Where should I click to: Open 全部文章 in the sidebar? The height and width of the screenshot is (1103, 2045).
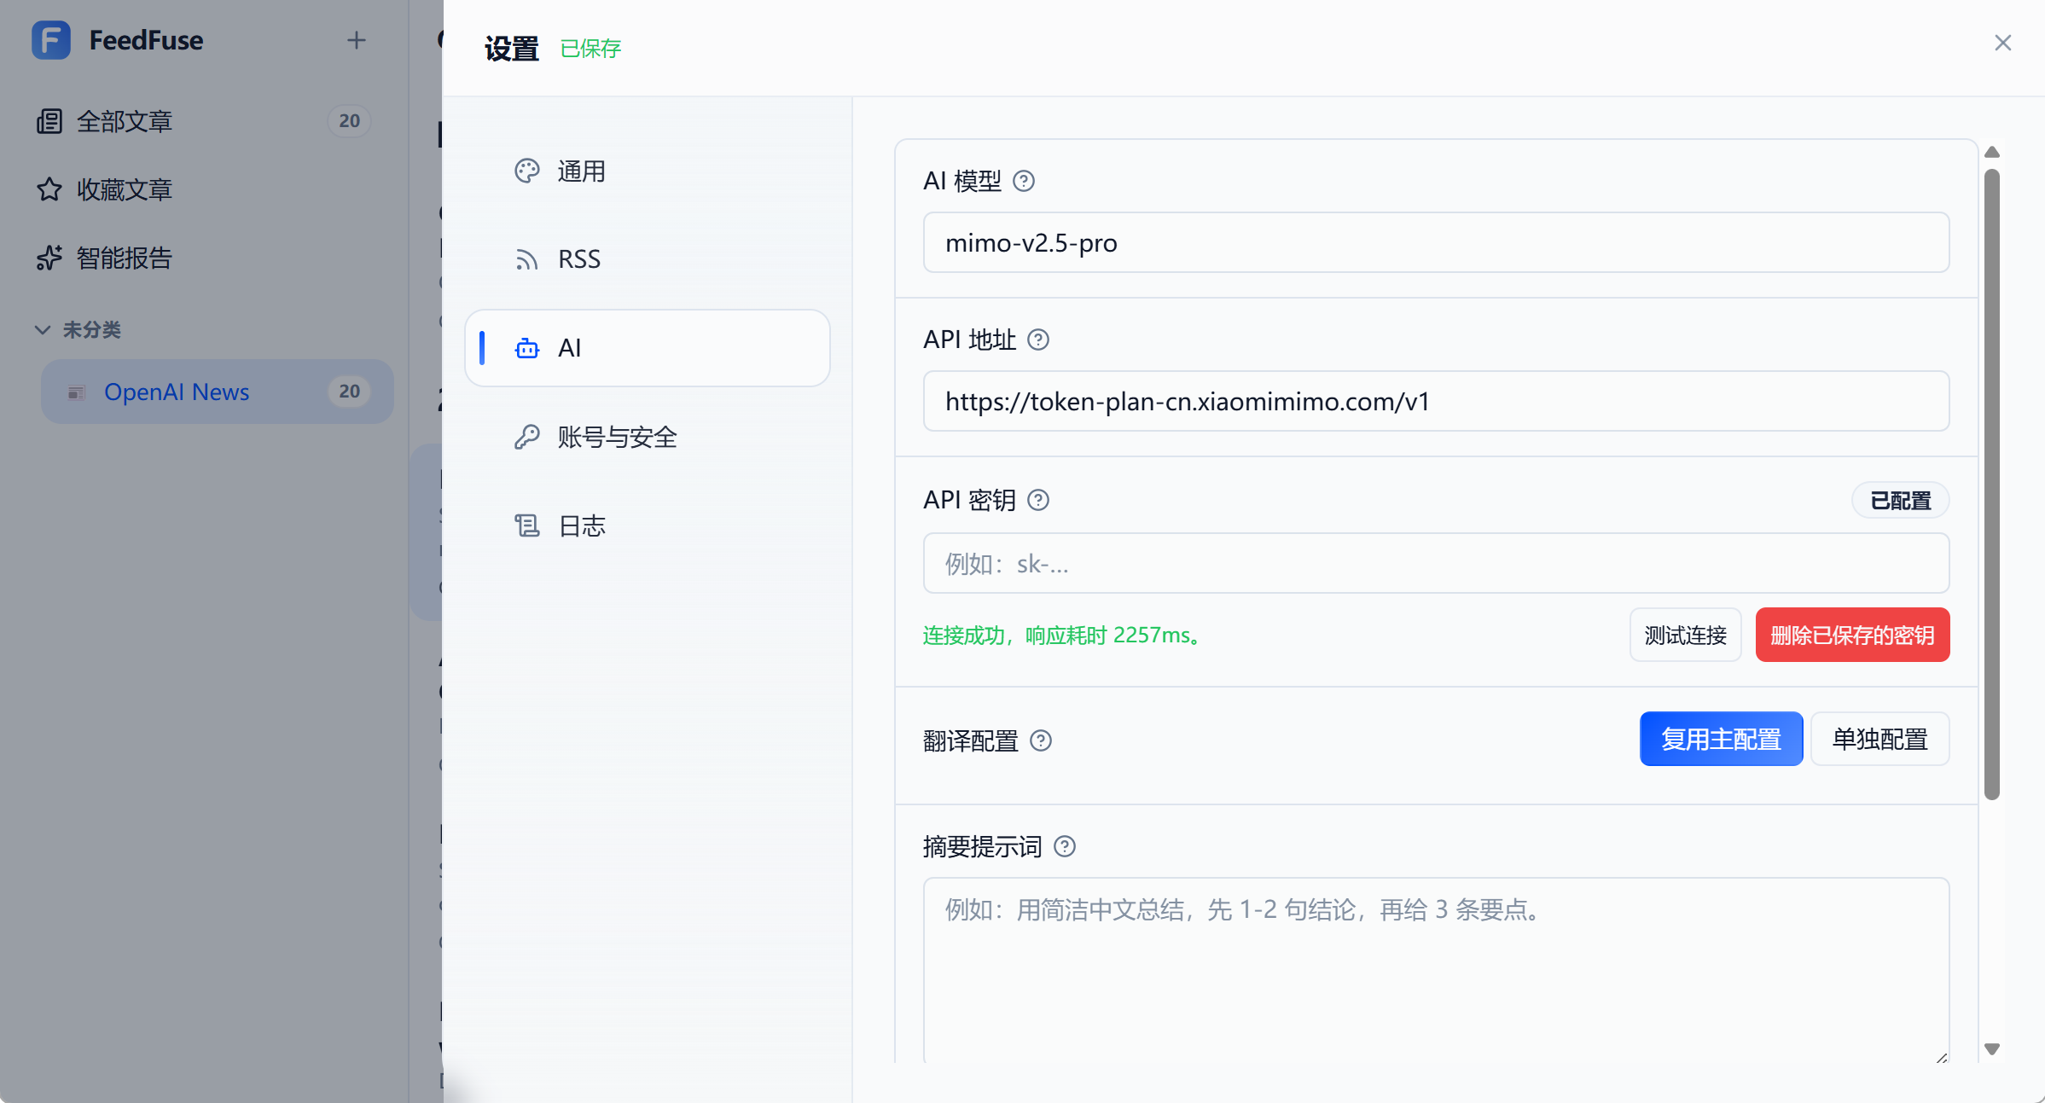pyautogui.click(x=204, y=121)
